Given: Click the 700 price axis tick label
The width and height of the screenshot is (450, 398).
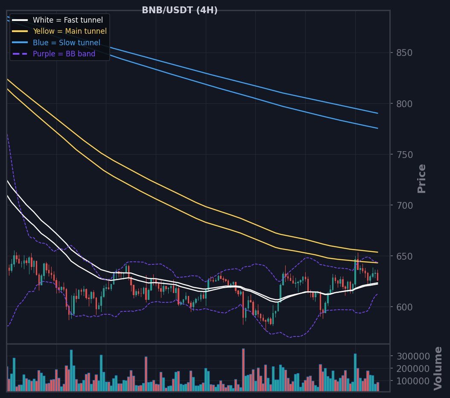Looking at the screenshot, I should [x=404, y=205].
